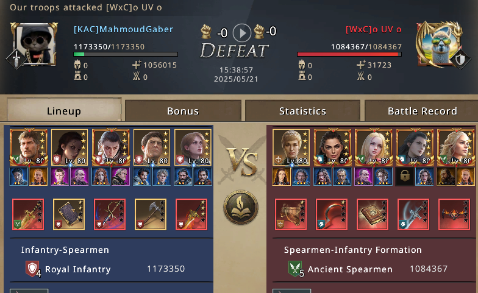This screenshot has width=478, height=293.
Task: Click the locked companion slot icon
Action: tap(405, 177)
